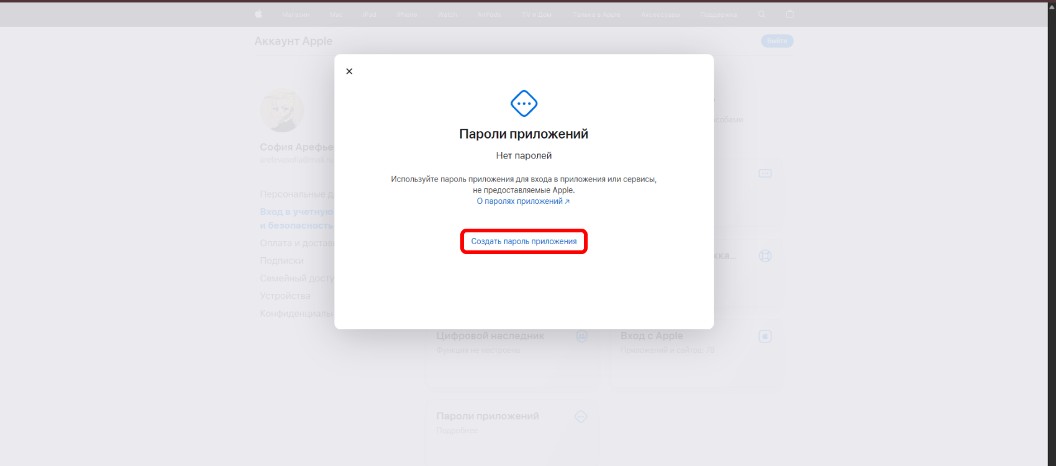The width and height of the screenshot is (1056, 466).
Task: Open the О паролях приложений help link
Action: 523,201
